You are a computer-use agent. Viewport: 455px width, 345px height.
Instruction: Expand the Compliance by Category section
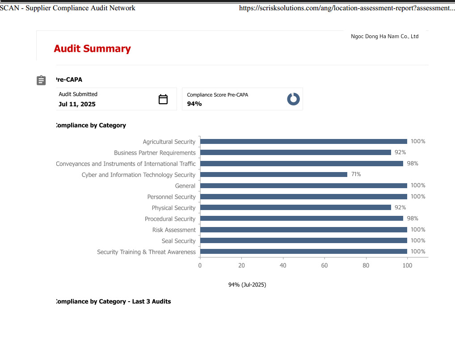click(x=90, y=125)
